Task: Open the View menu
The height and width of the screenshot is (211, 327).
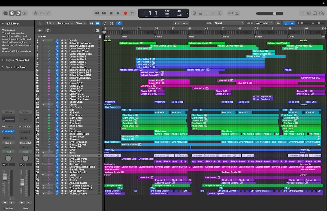Action: click(x=81, y=23)
